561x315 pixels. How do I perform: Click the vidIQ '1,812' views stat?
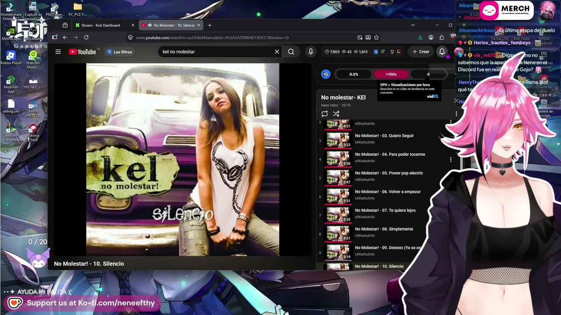click(361, 52)
